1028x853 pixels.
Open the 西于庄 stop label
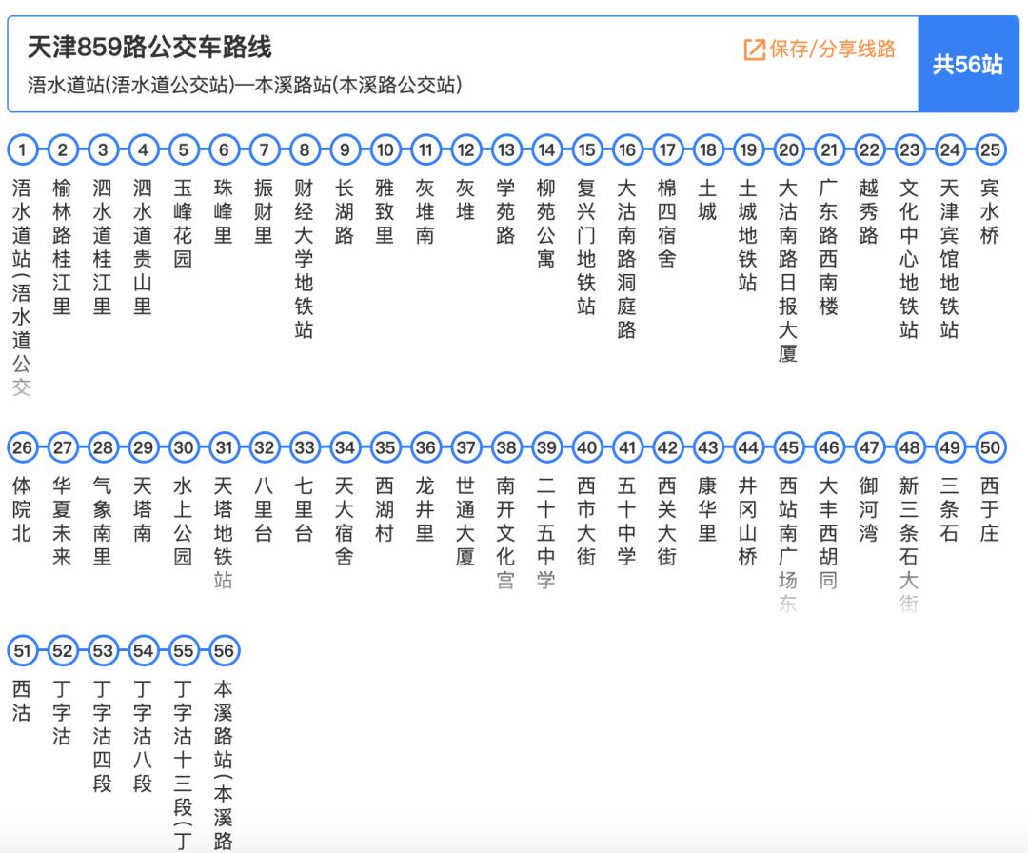(x=990, y=508)
